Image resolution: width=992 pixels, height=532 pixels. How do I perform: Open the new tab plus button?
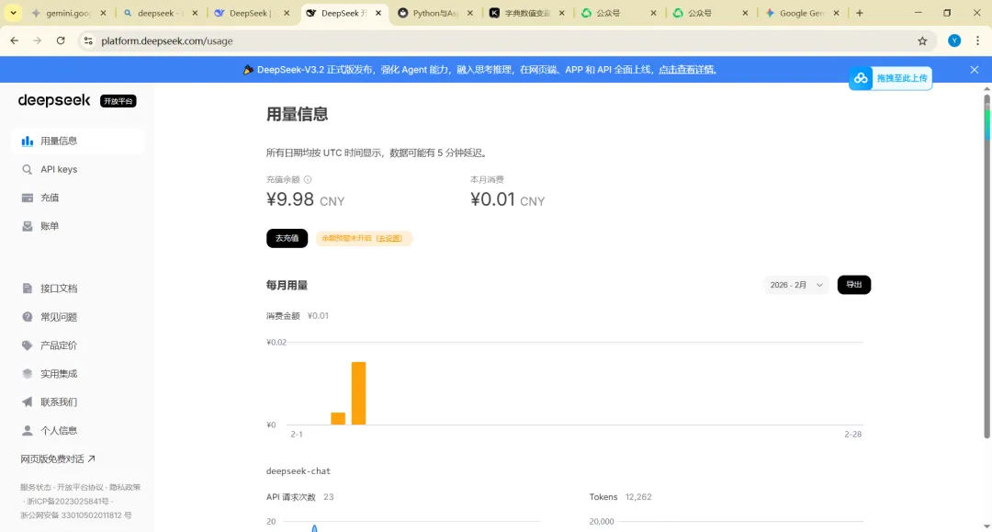point(859,13)
